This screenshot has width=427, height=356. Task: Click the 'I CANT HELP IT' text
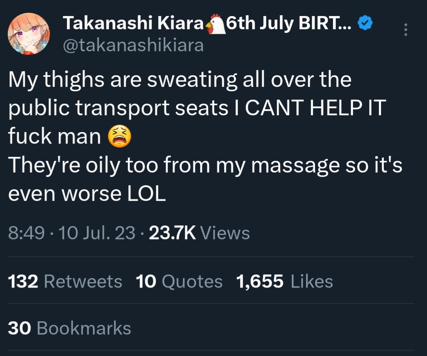(x=315, y=108)
